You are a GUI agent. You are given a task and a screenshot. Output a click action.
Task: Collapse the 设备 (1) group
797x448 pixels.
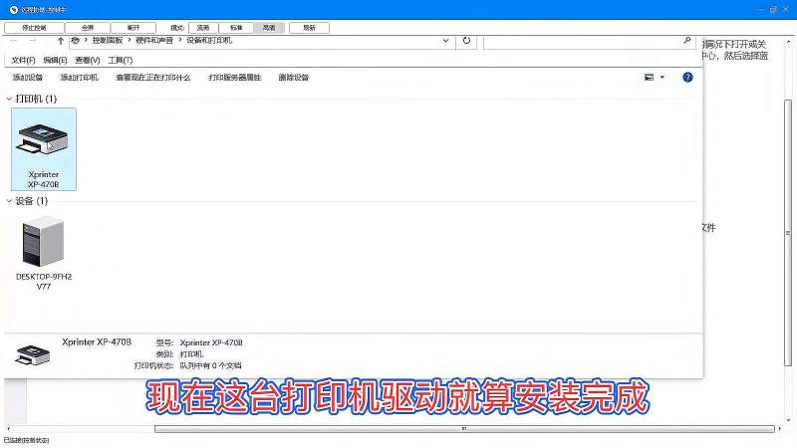(10, 201)
